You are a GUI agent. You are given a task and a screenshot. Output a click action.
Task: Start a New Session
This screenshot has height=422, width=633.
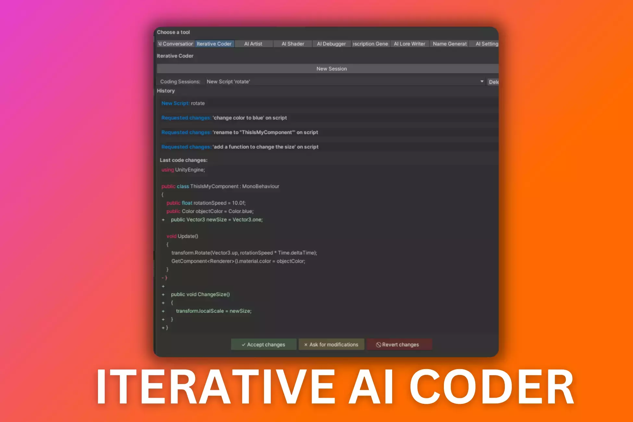point(331,69)
